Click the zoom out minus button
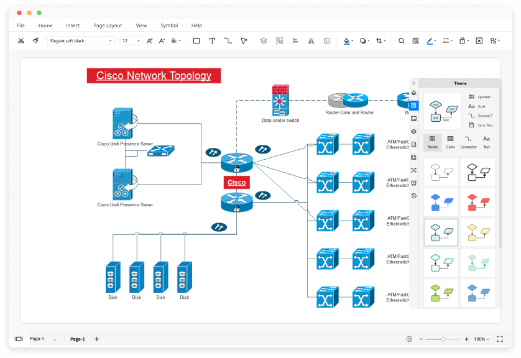The image size is (521, 358). [421, 339]
